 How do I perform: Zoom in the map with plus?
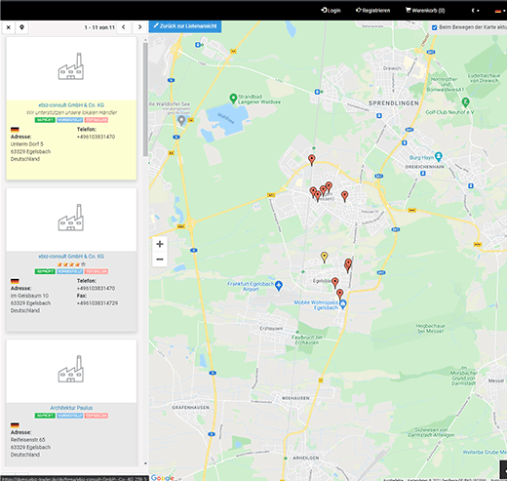tap(160, 244)
